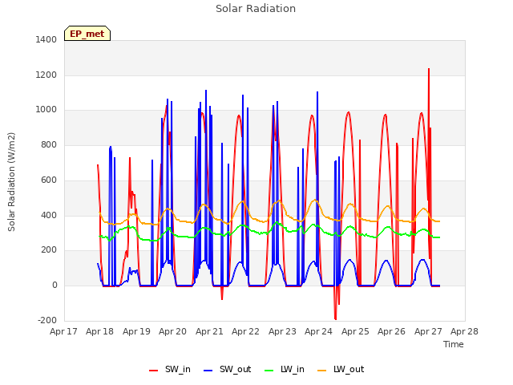The height and width of the screenshot is (385, 513).
Task: Click the Apr 22 x-axis label
Action: [x=246, y=331]
